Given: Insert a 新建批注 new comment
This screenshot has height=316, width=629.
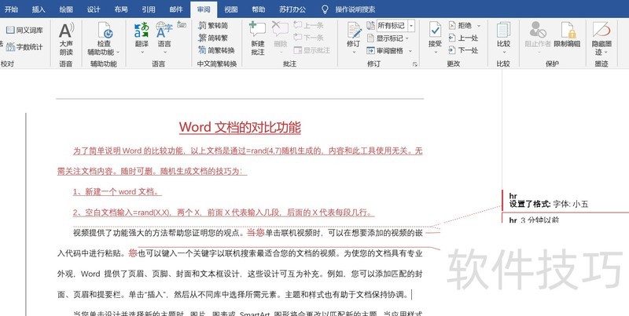Looking at the screenshot, I should [x=258, y=38].
